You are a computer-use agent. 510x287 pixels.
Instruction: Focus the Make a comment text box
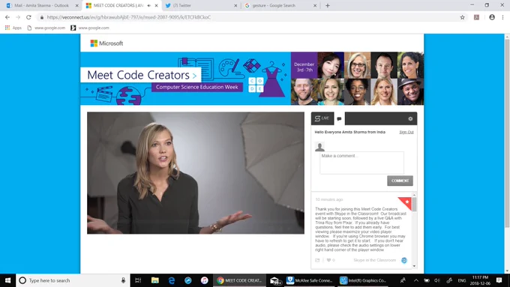click(361, 163)
